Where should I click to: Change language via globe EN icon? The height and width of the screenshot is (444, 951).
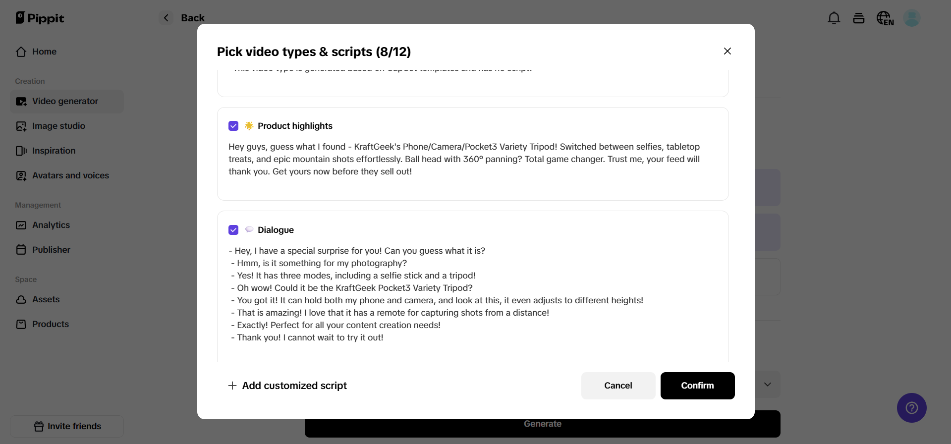pos(885,18)
